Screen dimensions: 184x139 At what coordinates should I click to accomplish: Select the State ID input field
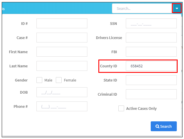(151, 80)
